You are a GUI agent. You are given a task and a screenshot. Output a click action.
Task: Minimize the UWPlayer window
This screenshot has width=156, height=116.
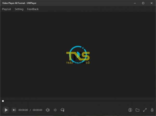(x=135, y=3)
